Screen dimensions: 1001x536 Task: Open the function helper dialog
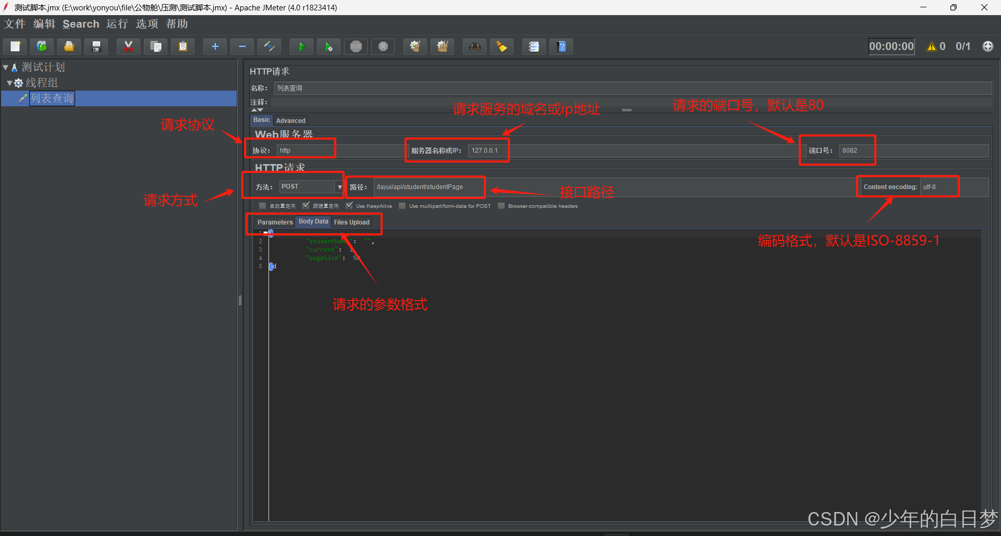click(x=534, y=46)
